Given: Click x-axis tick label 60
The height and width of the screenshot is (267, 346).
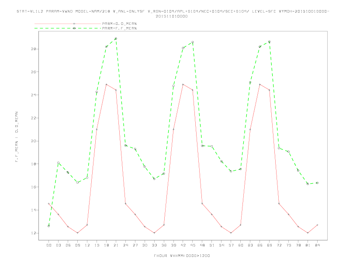Looking at the screenshot, I should pyautogui.click(x=241, y=245).
